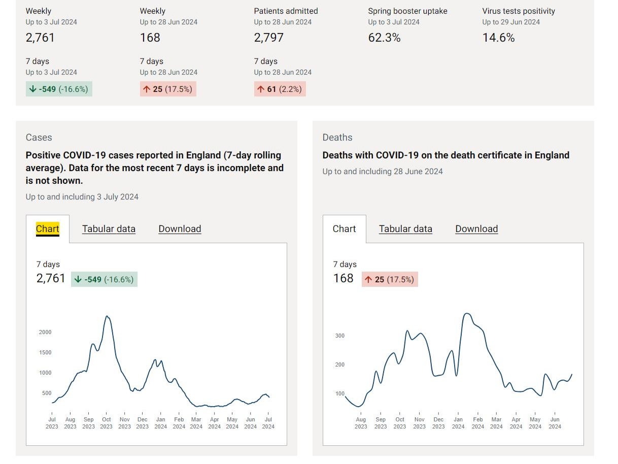Viewport: 618px width, 464px height.
Task: Click the 62.3% Spring booster uptake figure
Action: click(x=384, y=38)
